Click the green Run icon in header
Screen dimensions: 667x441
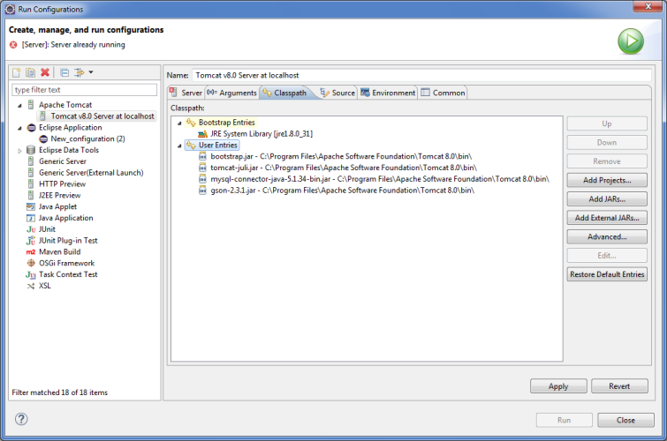631,41
